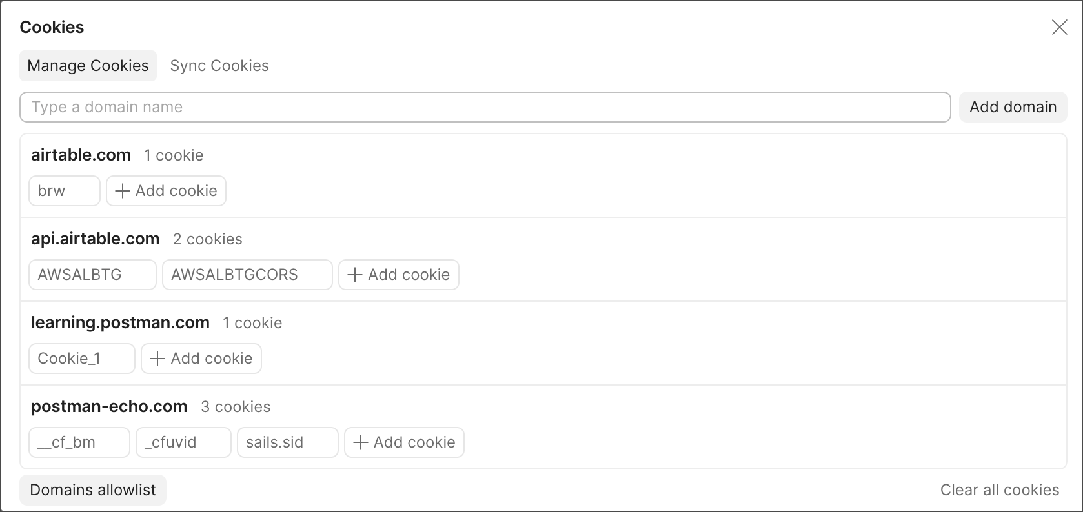Viewport: 1083px width, 512px height.
Task: Open the brw cookie under airtable.com
Action: (65, 191)
